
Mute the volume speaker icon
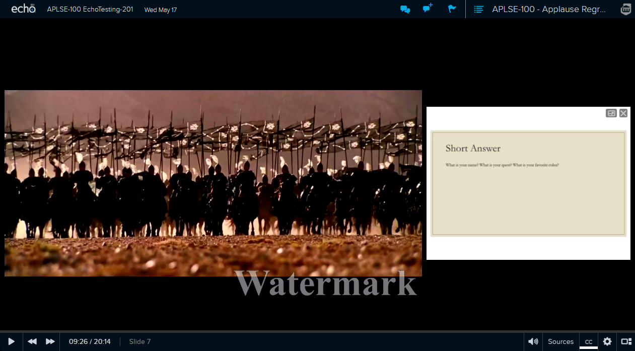pyautogui.click(x=533, y=341)
